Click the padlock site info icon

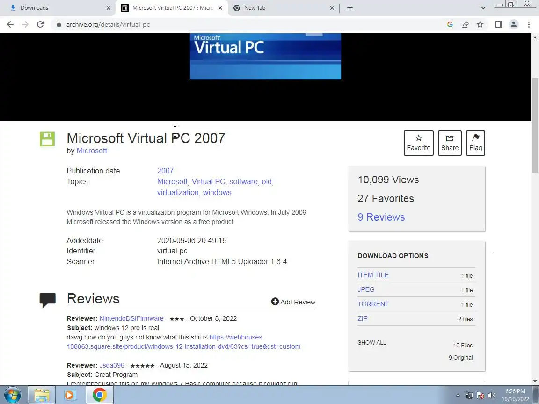pyautogui.click(x=59, y=24)
